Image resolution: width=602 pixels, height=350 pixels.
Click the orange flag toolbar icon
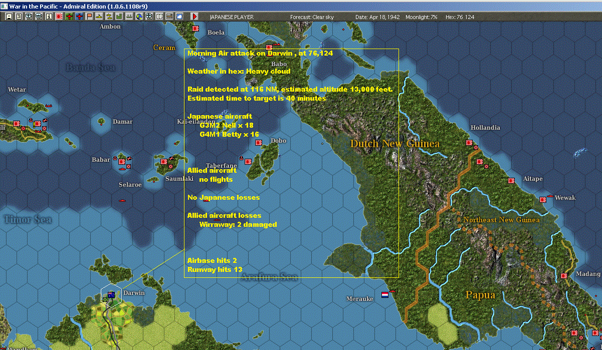click(x=89, y=17)
